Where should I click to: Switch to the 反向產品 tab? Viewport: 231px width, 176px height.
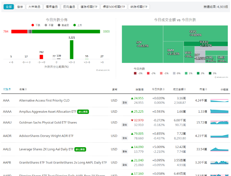[69, 7]
